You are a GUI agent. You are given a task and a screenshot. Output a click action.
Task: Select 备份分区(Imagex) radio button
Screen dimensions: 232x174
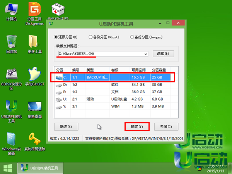tap(132, 37)
